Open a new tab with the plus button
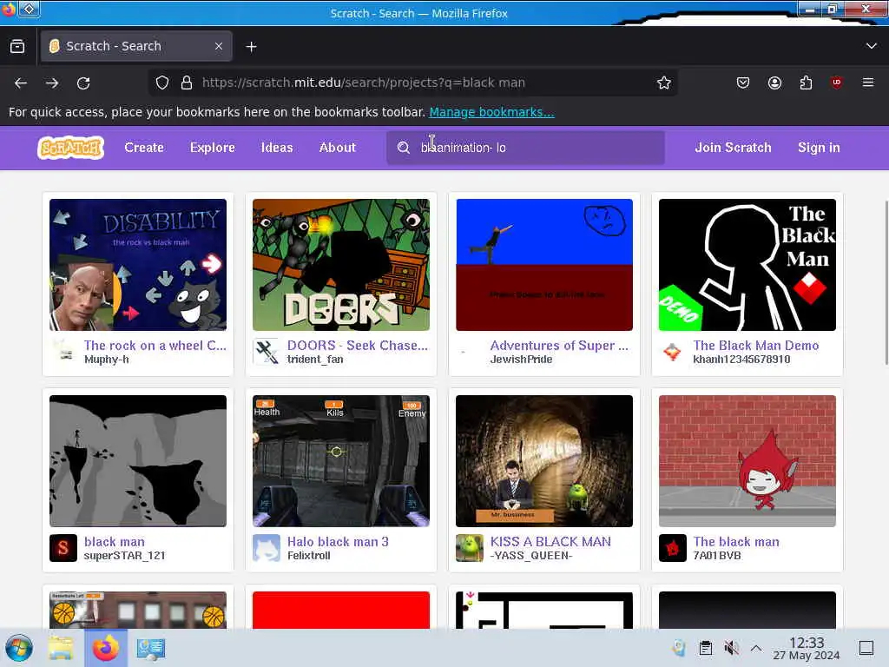 (251, 47)
